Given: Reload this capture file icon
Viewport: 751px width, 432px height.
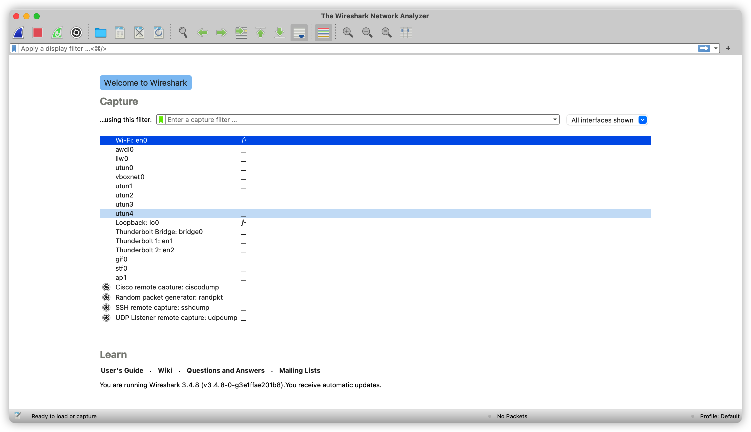Looking at the screenshot, I should tap(158, 32).
